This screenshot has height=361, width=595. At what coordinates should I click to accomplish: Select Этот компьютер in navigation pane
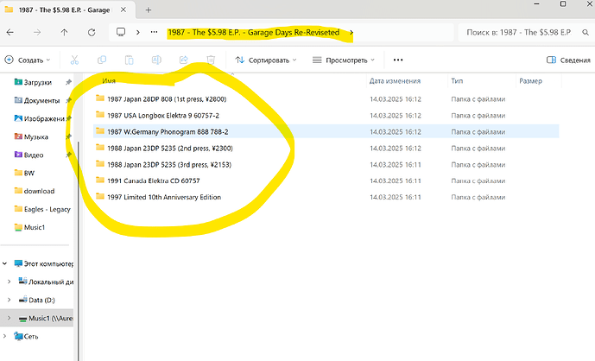[x=44, y=263]
